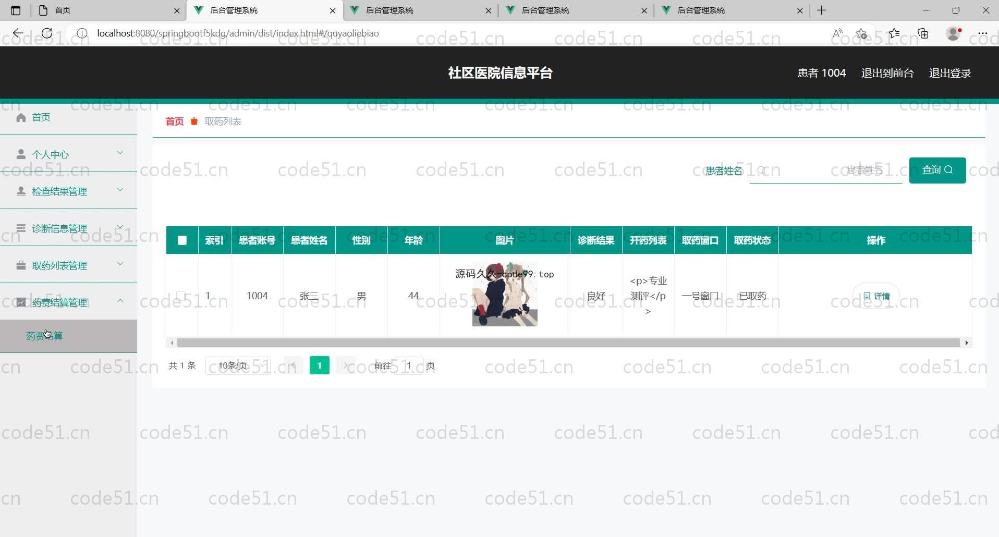Open the favorites list icon

point(895,33)
